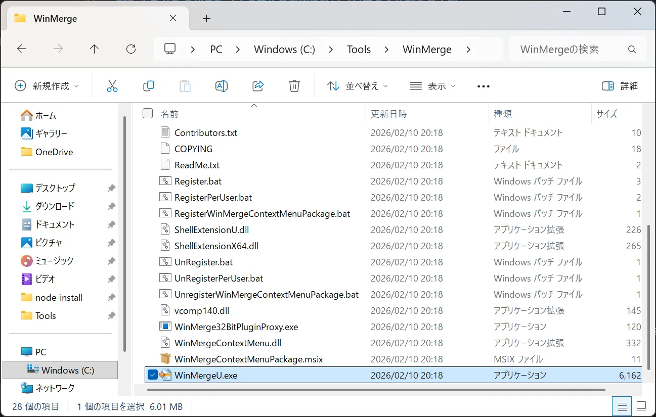Screen dimensions: 656x417
Task: Open the 並べ替え sort dropdown
Action: [x=358, y=86]
